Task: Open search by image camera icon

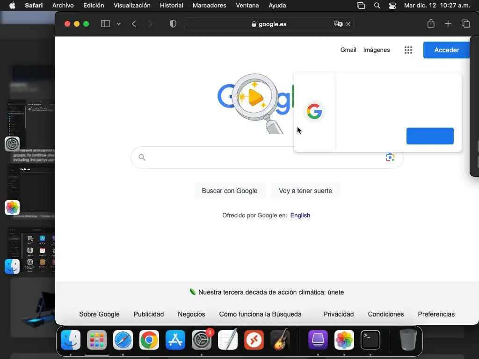Action: coord(390,157)
